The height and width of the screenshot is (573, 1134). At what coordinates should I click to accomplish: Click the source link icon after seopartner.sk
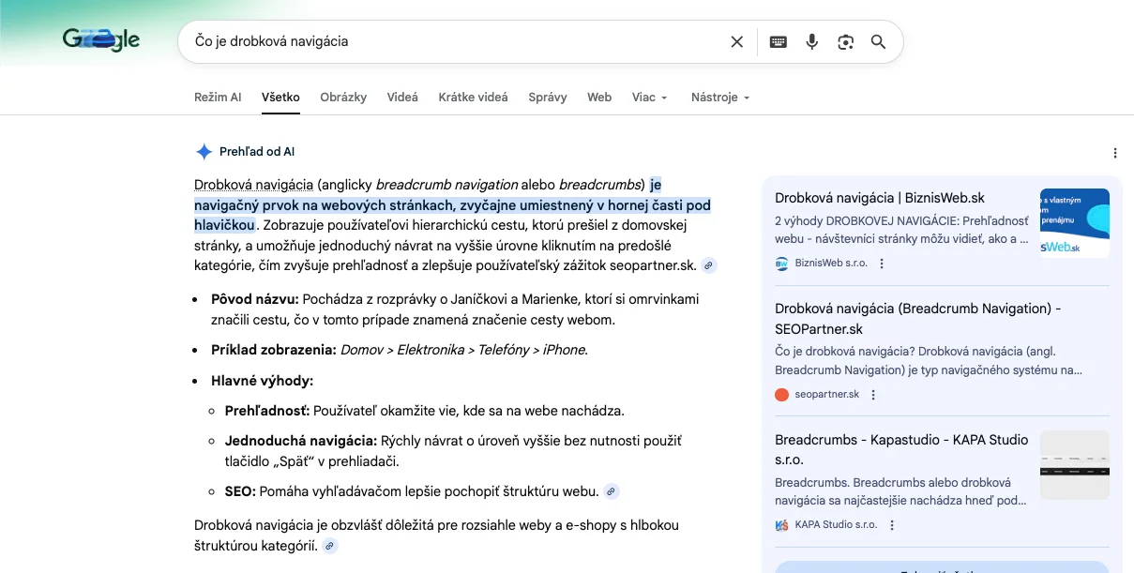click(x=709, y=265)
